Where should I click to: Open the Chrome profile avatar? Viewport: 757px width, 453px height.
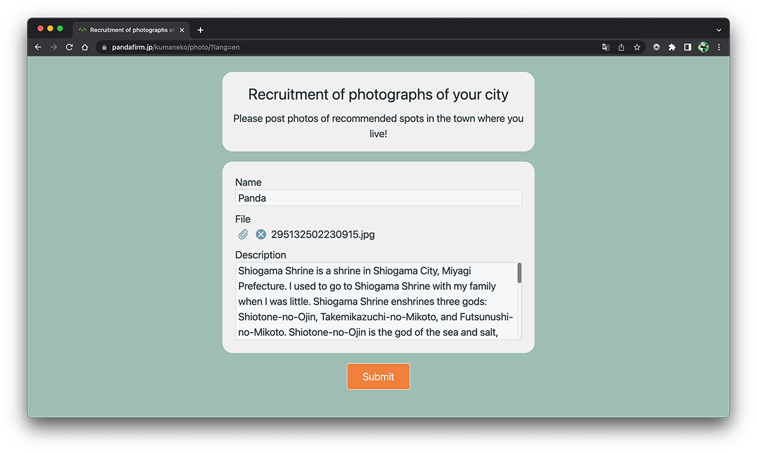703,47
